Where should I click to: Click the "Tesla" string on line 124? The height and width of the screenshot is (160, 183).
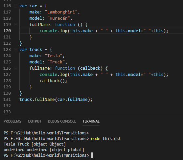tap(54, 56)
